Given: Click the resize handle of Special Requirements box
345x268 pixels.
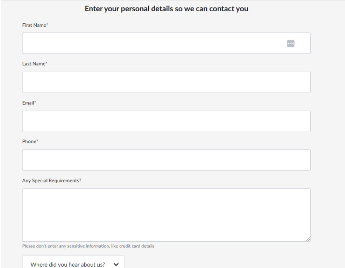Looking at the screenshot, I should click(x=308, y=239).
